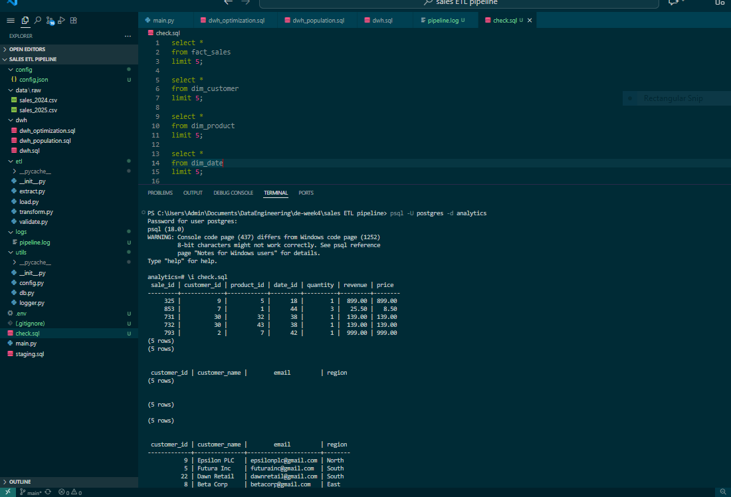The width and height of the screenshot is (731, 497).
Task: Select the Run and Debug icon
Action: pos(62,21)
